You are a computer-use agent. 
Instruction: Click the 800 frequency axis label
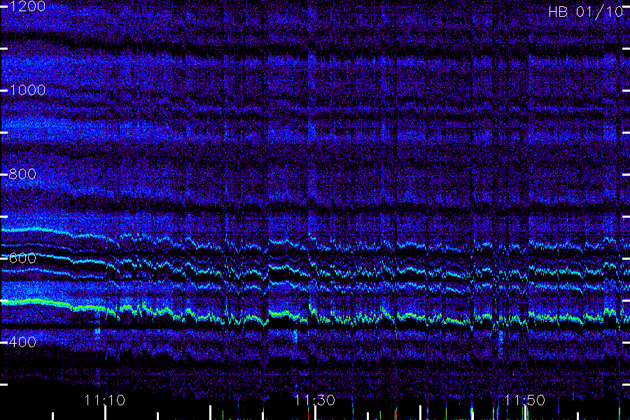[22, 174]
